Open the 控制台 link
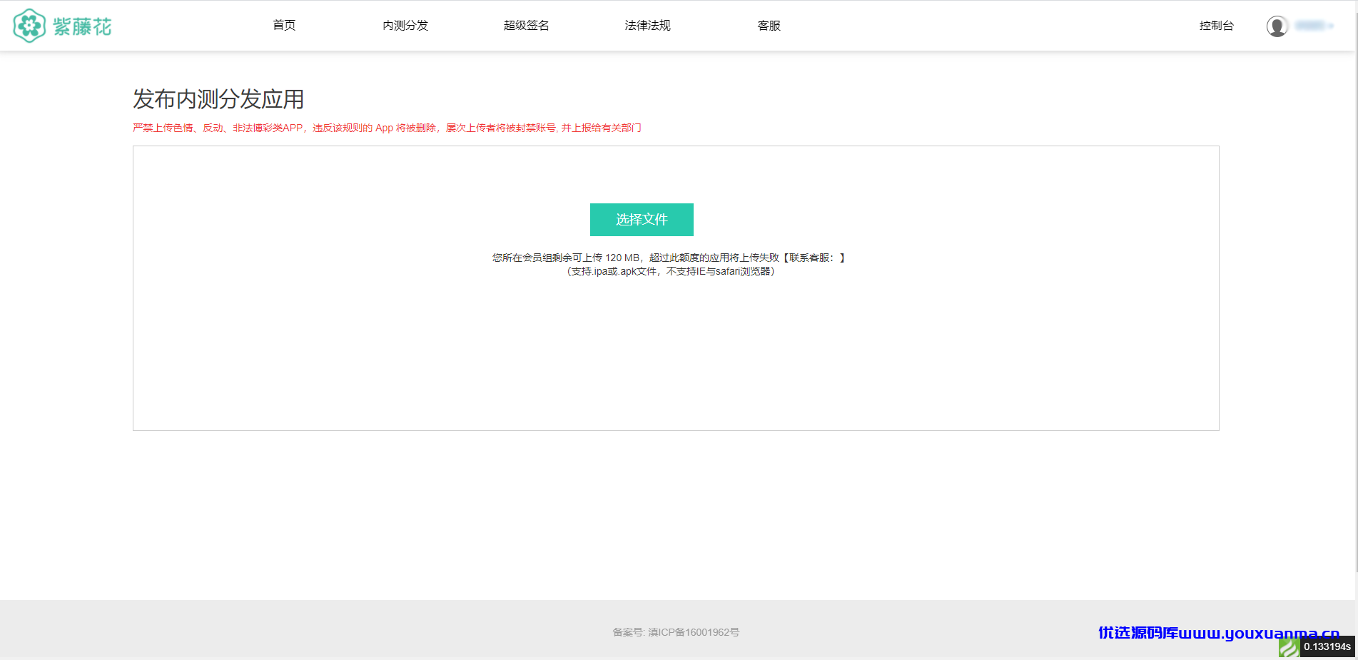Screen dimensions: 1358x660 [1217, 26]
